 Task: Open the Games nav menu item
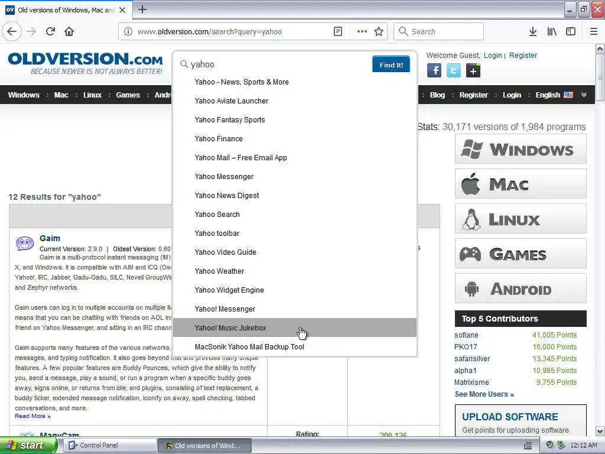[128, 95]
